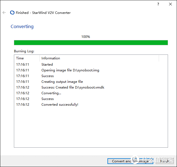Select the first Success row at 17:16:11

coord(47,76)
